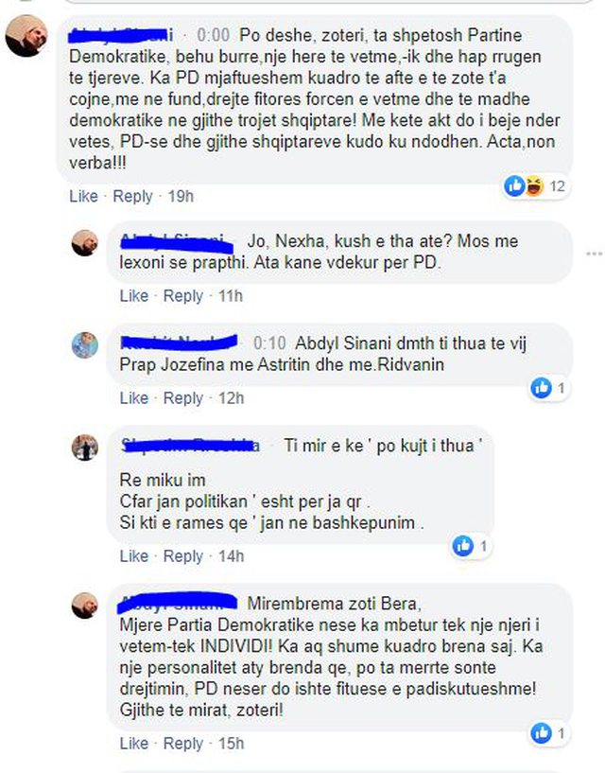Click the 14h timestamp under the "Ti mir e ke" comment
The image size is (605, 773).
click(x=231, y=556)
